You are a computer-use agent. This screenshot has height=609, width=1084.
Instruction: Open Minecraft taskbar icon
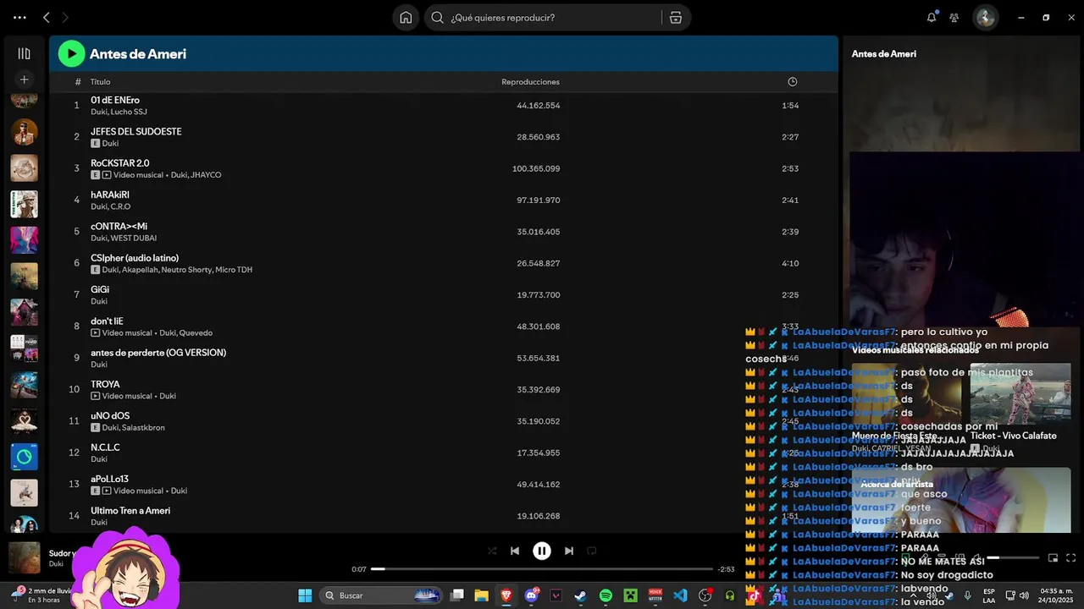coord(630,595)
